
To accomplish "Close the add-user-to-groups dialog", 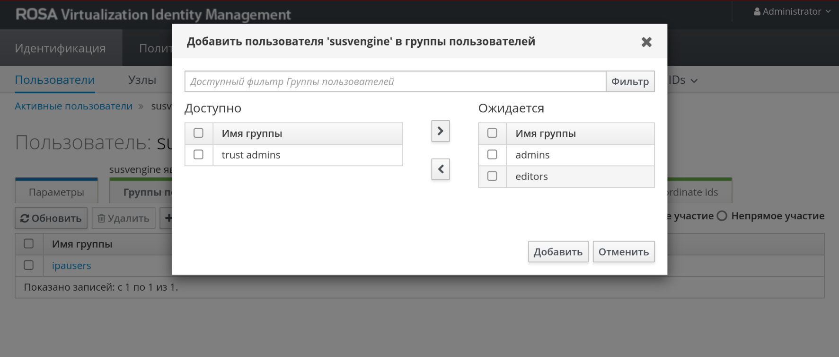I will [646, 42].
